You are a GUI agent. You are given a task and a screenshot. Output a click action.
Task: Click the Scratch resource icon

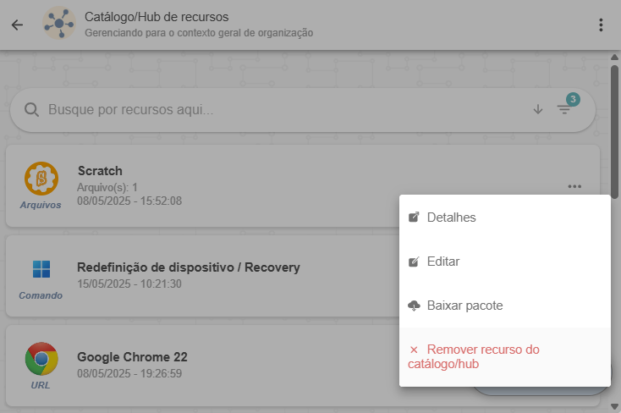pos(41,179)
